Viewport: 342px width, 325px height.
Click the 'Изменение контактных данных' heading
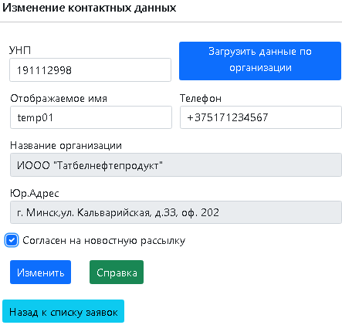[90, 8]
